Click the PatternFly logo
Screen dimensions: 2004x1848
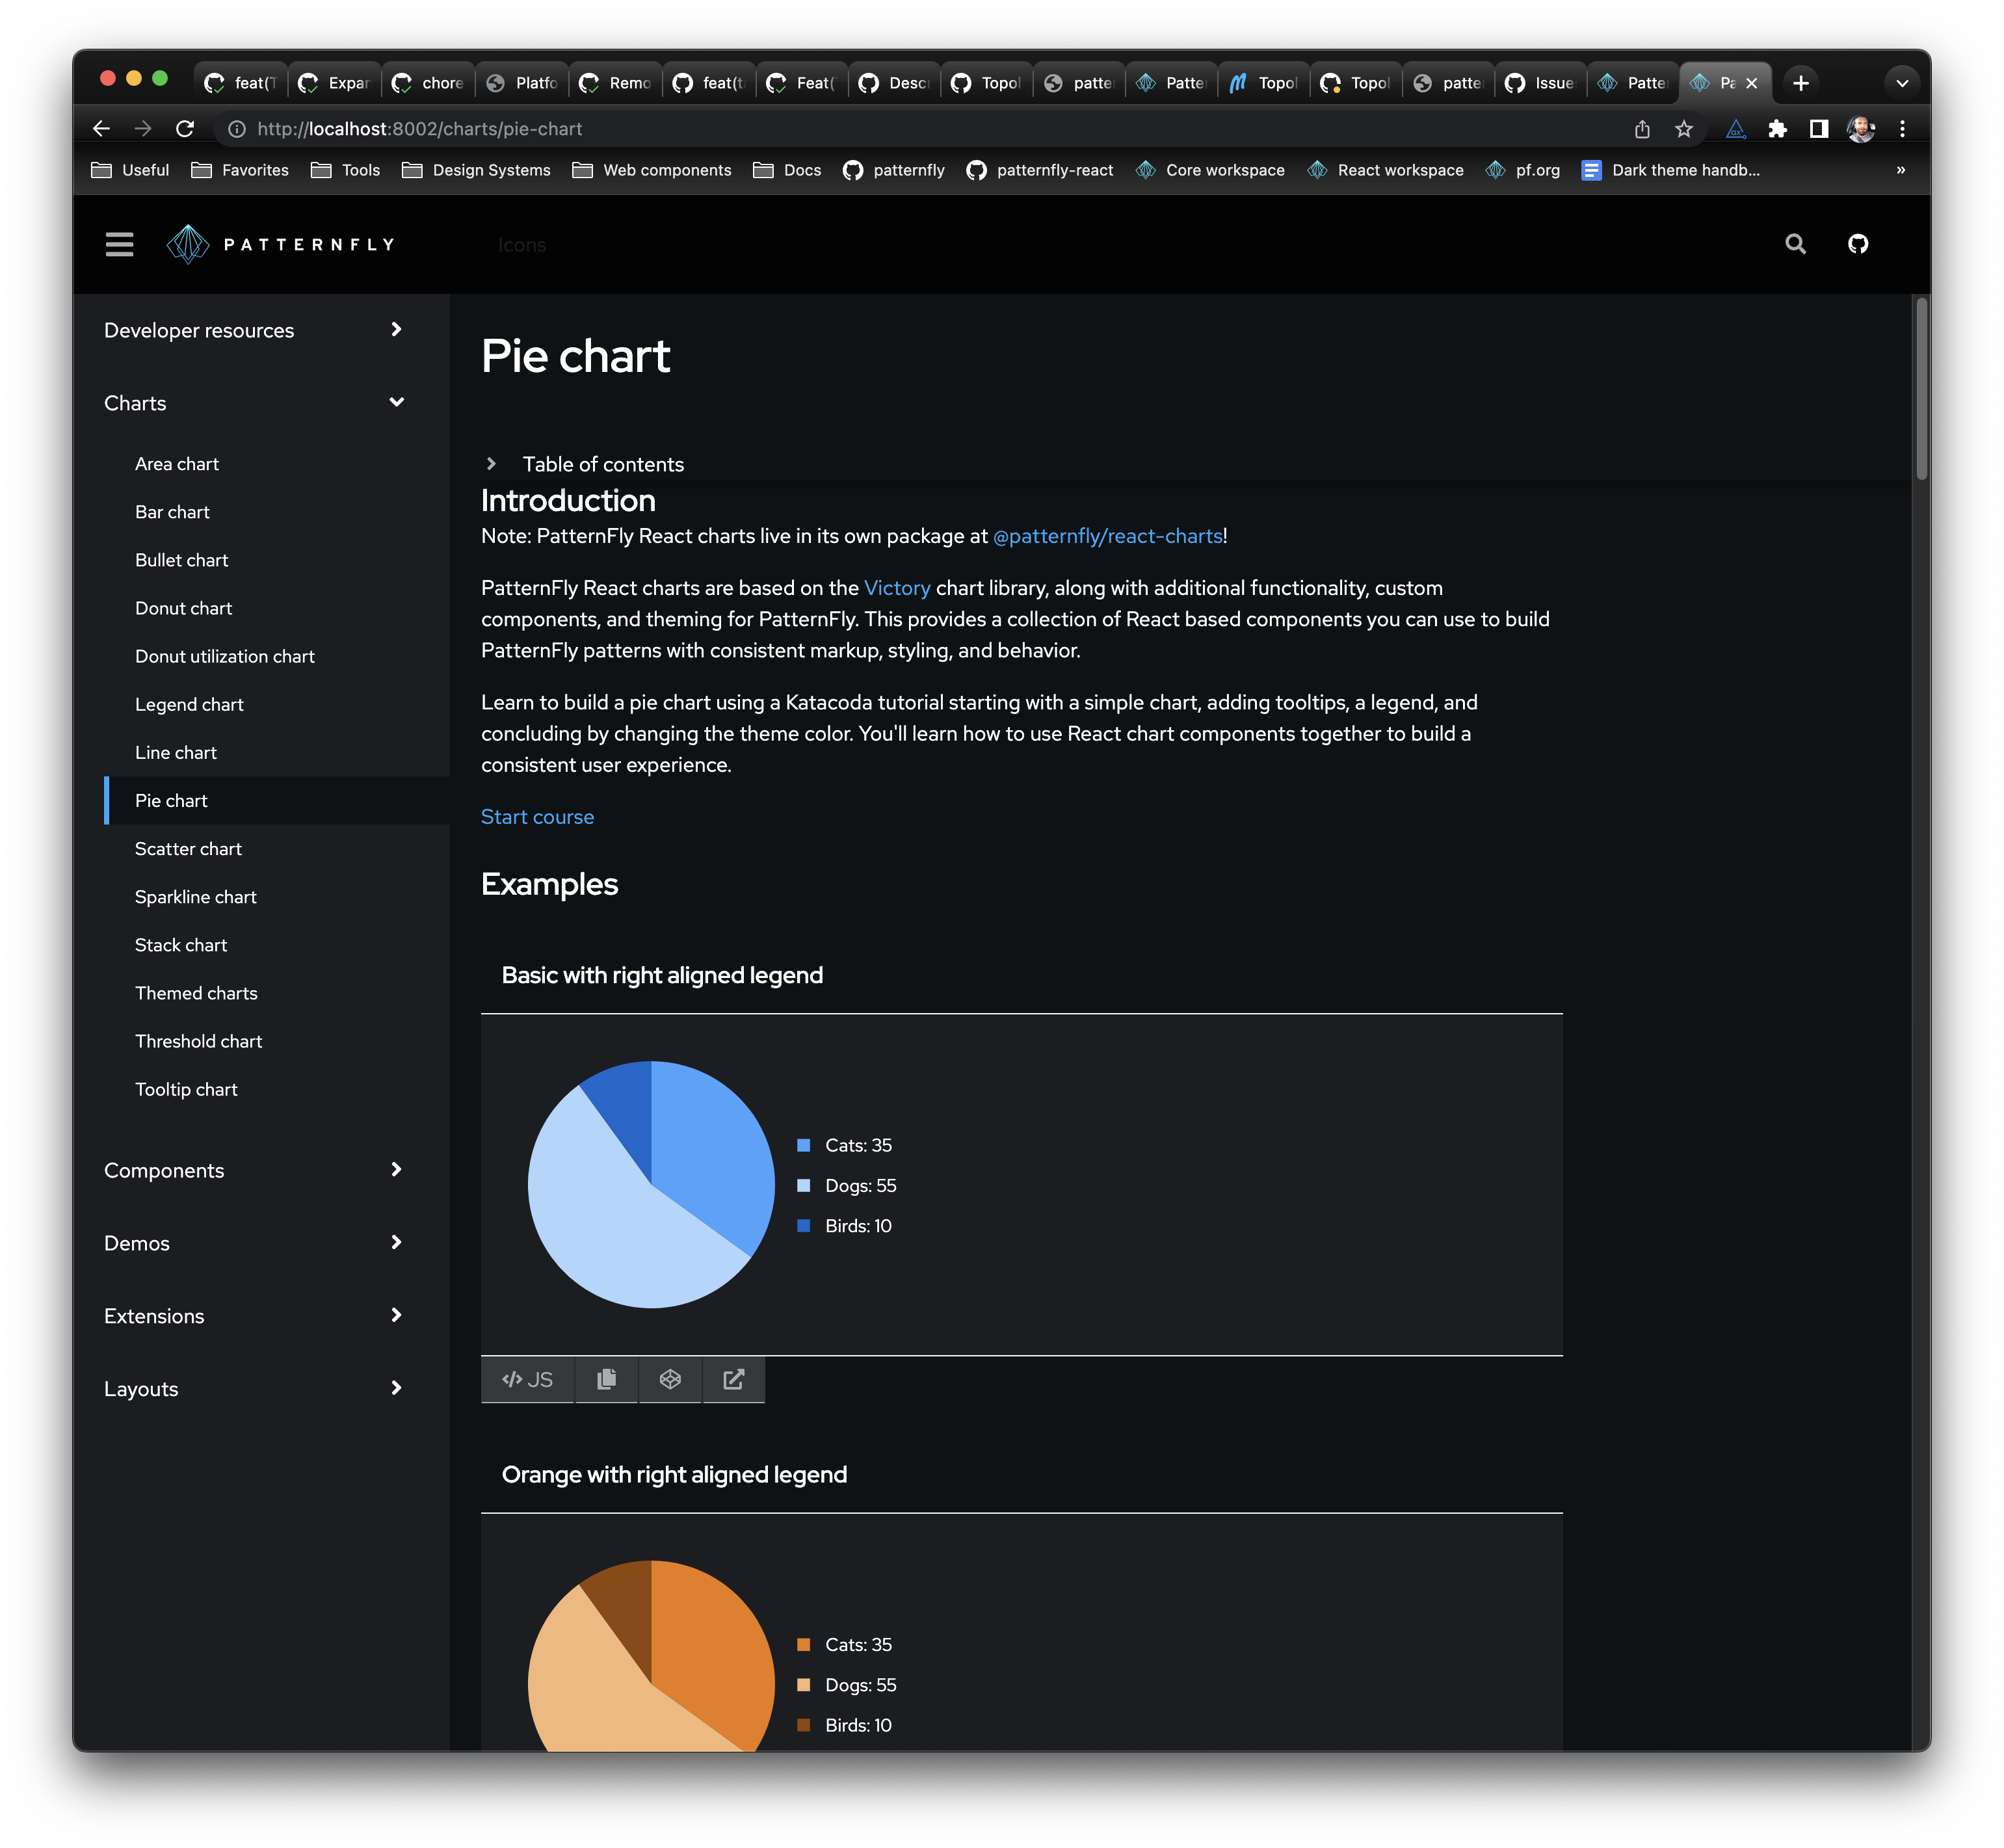click(x=281, y=244)
